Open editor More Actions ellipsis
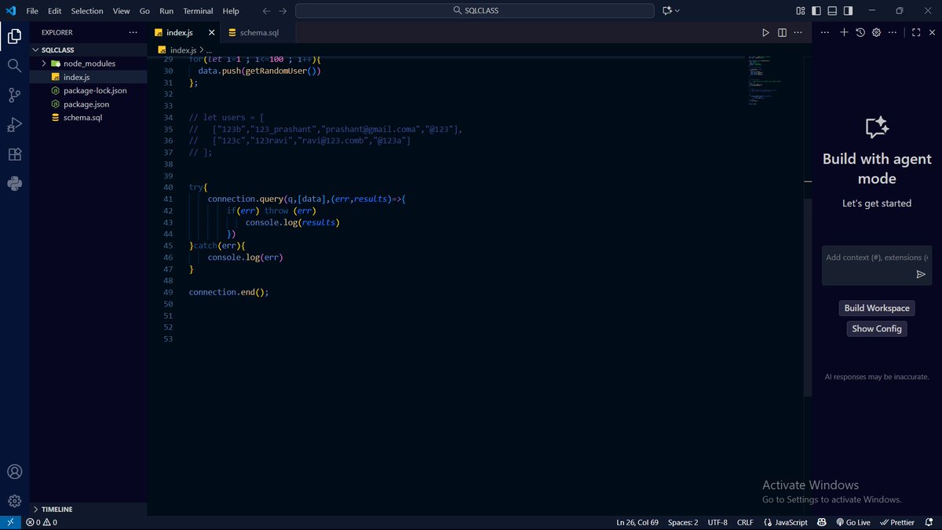 point(799,32)
